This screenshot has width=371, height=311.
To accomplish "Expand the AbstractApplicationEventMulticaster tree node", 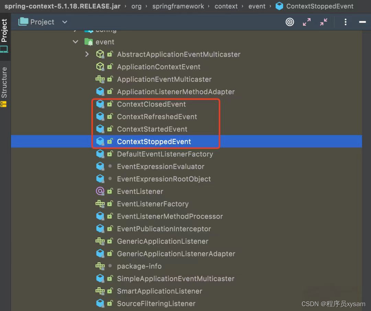I will [x=87, y=54].
